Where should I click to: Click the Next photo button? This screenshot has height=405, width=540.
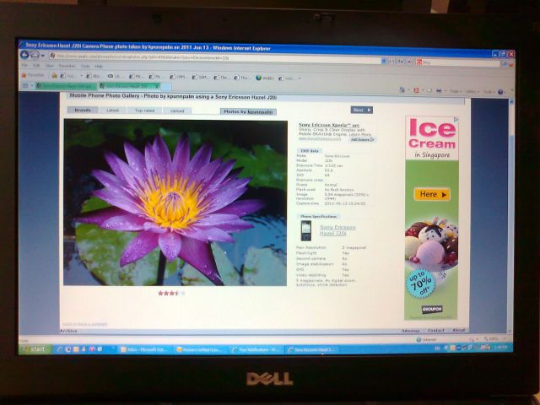click(362, 110)
